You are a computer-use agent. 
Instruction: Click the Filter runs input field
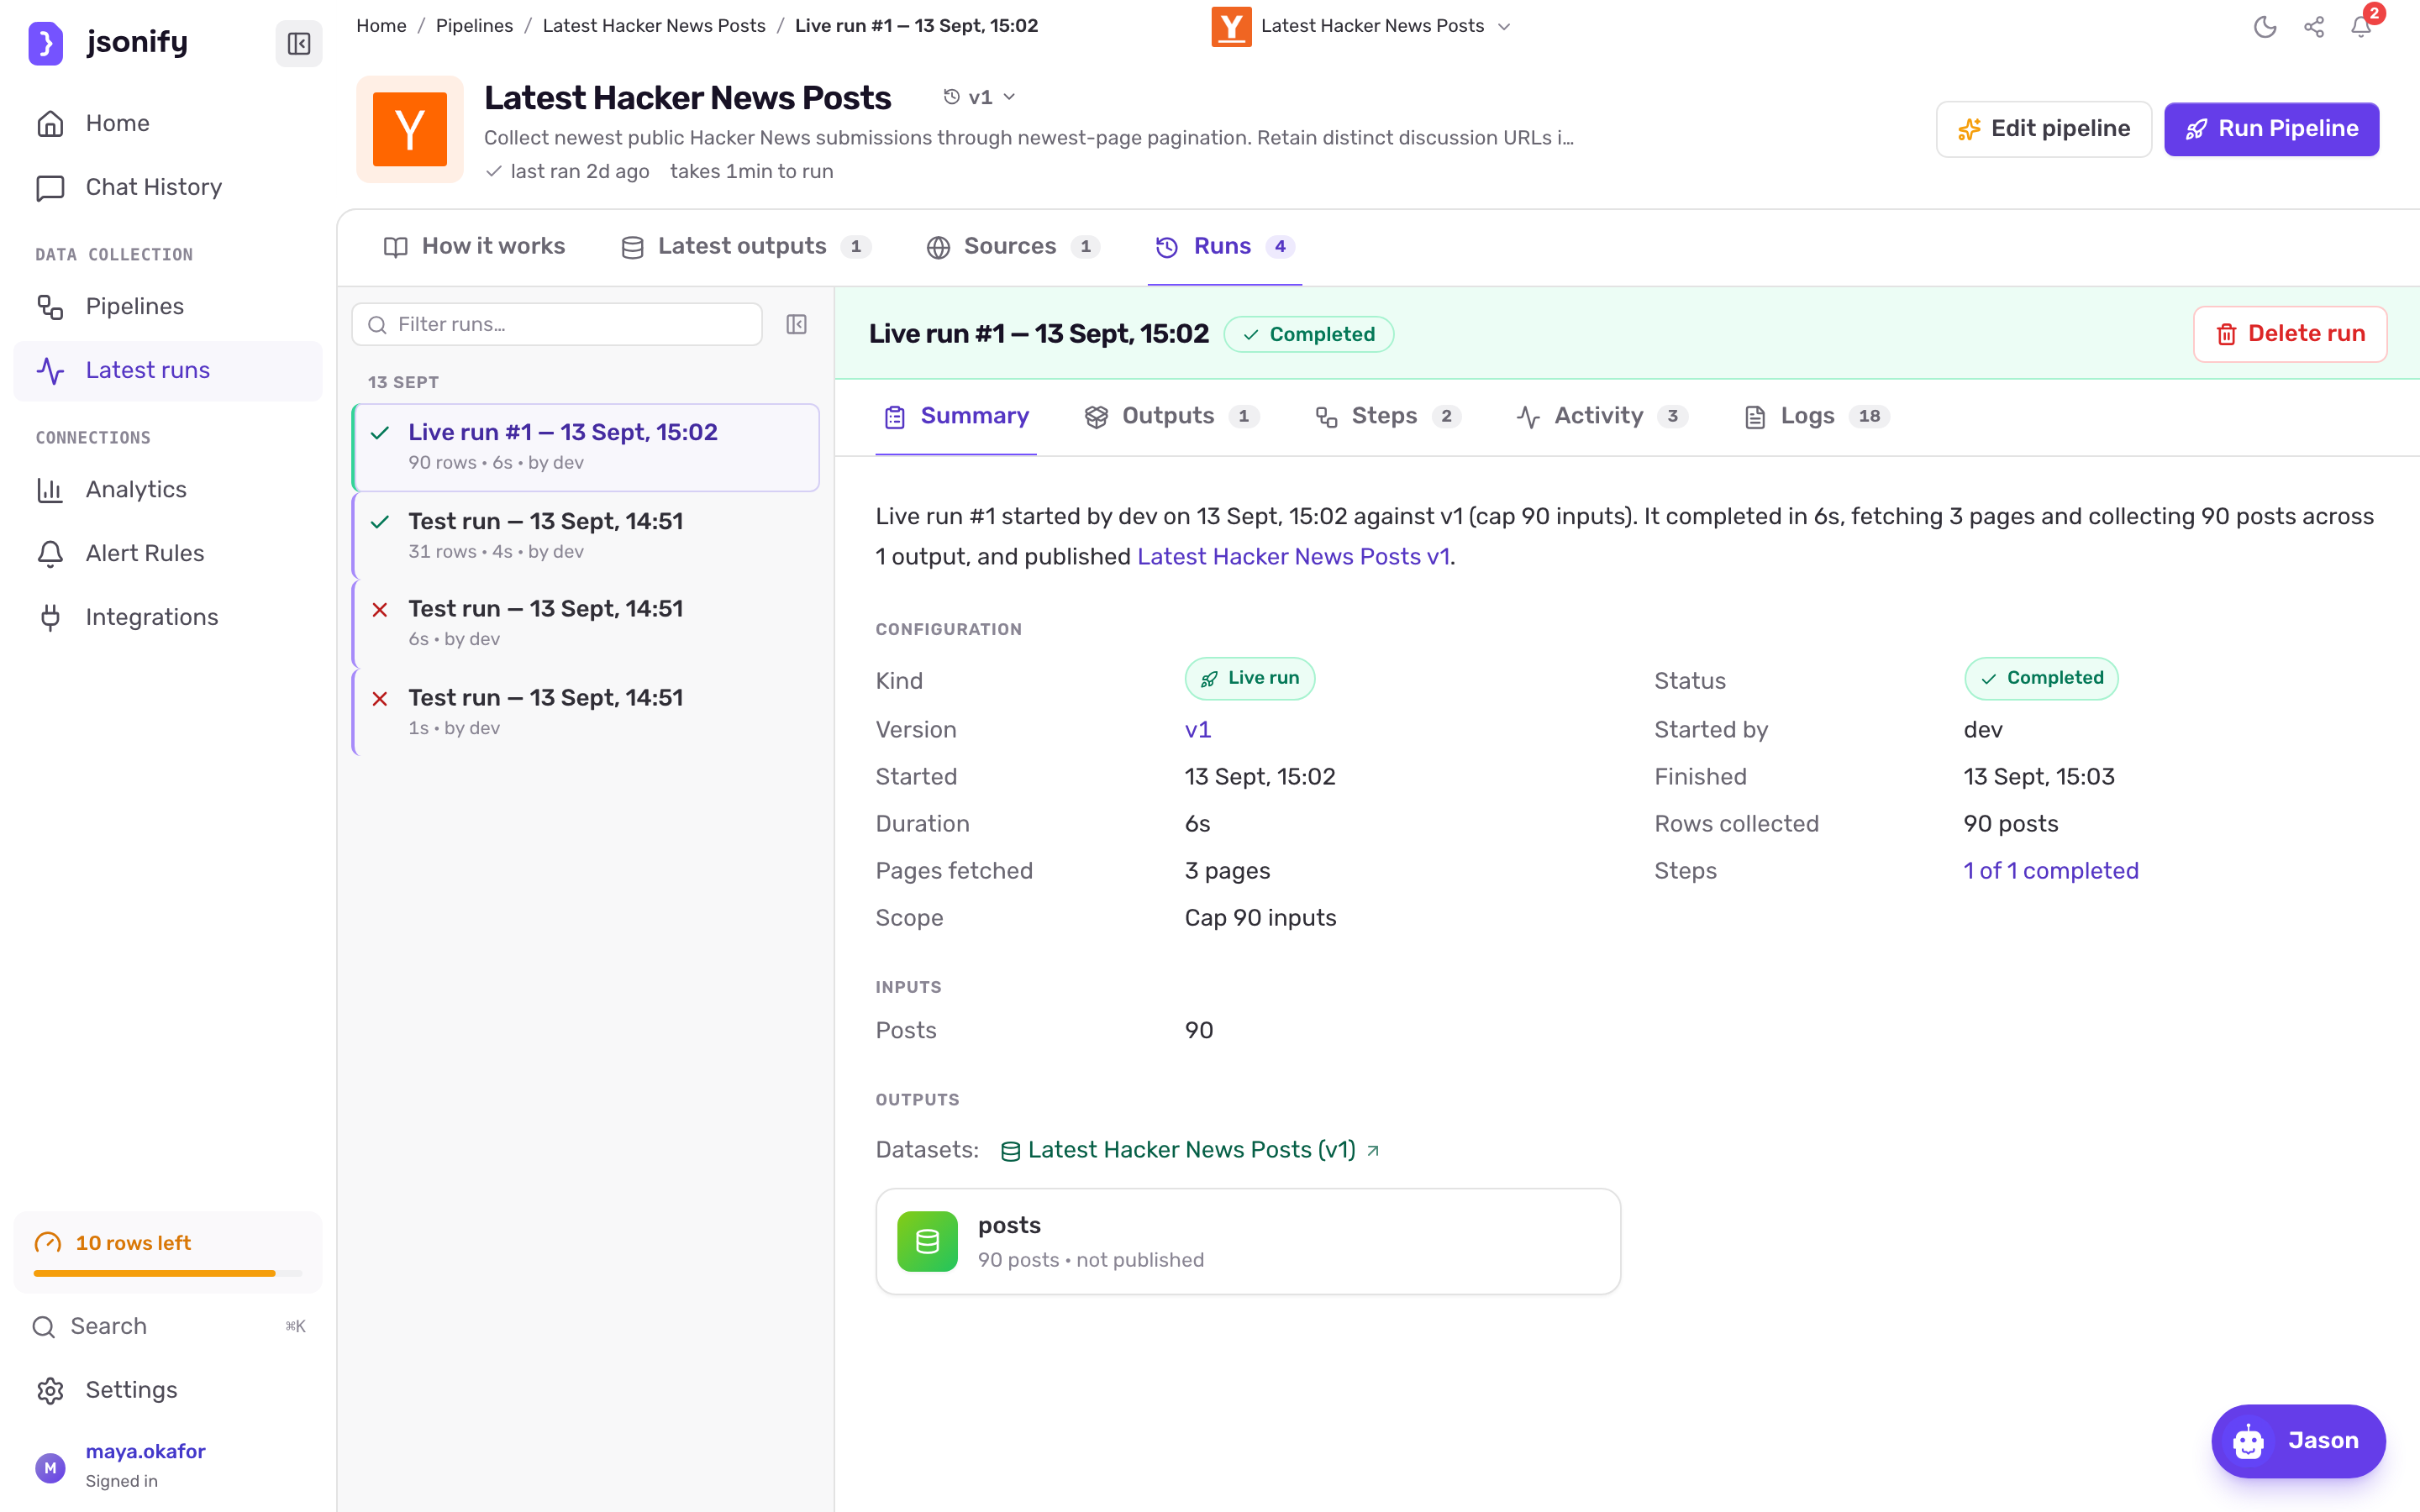(x=557, y=324)
